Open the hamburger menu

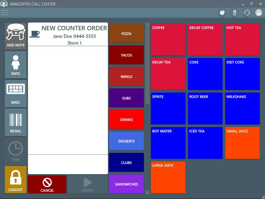(5, 12)
